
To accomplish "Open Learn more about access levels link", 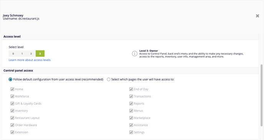I will [x=30, y=60].
